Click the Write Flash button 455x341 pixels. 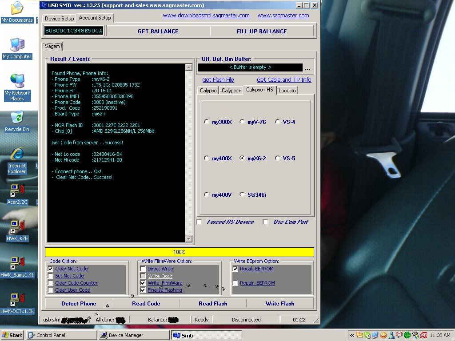[280, 304]
